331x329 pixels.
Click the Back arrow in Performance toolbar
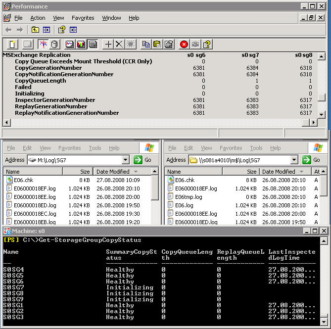[x=8, y=30]
